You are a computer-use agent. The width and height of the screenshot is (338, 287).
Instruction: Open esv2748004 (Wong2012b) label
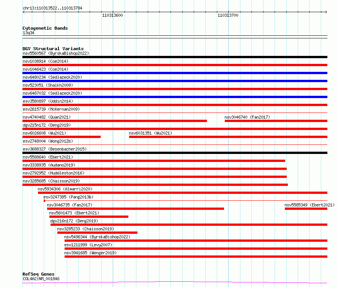coord(48,141)
